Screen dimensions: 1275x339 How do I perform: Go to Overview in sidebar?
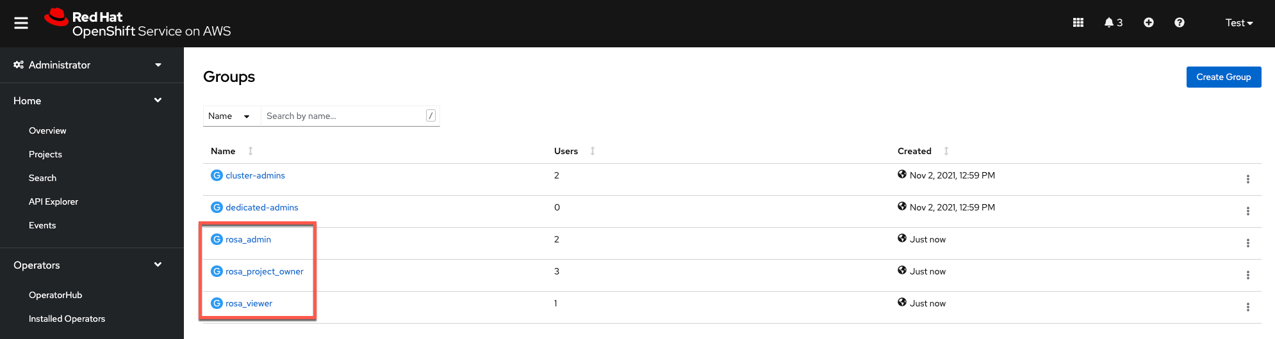click(x=47, y=130)
